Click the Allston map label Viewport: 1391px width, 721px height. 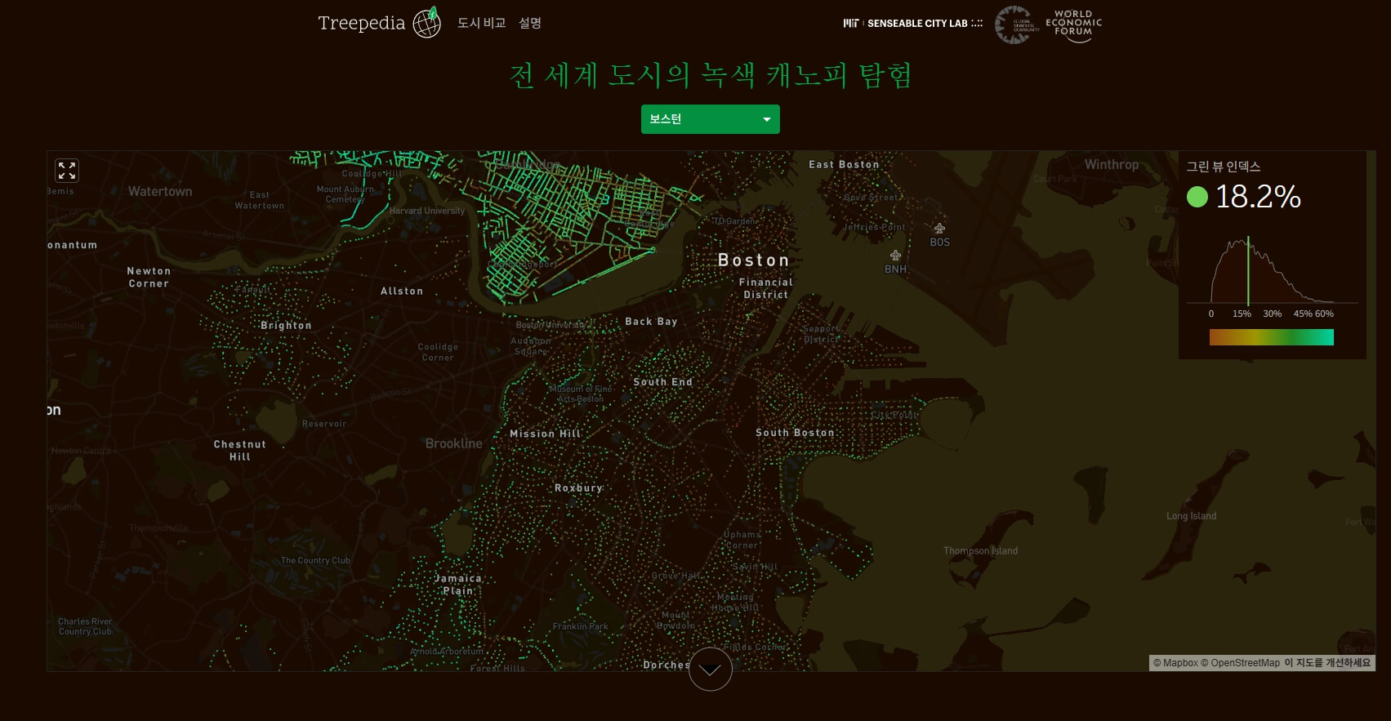pyautogui.click(x=402, y=291)
